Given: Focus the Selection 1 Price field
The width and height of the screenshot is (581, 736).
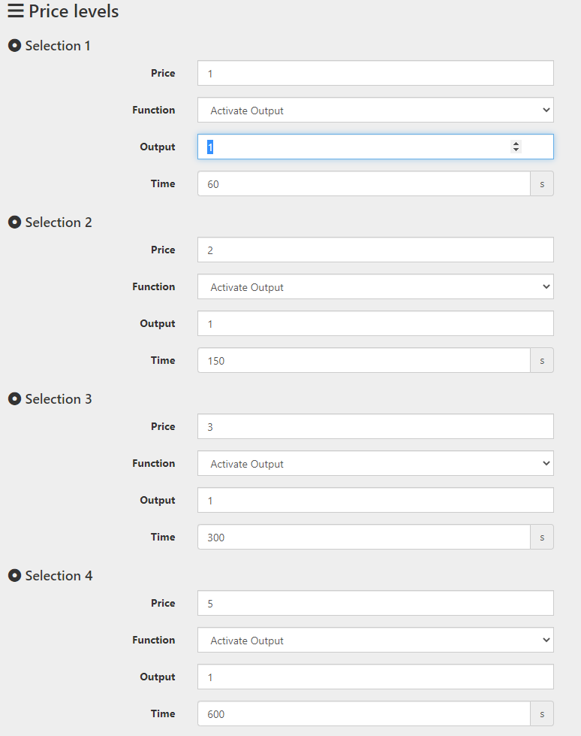Looking at the screenshot, I should click(375, 73).
